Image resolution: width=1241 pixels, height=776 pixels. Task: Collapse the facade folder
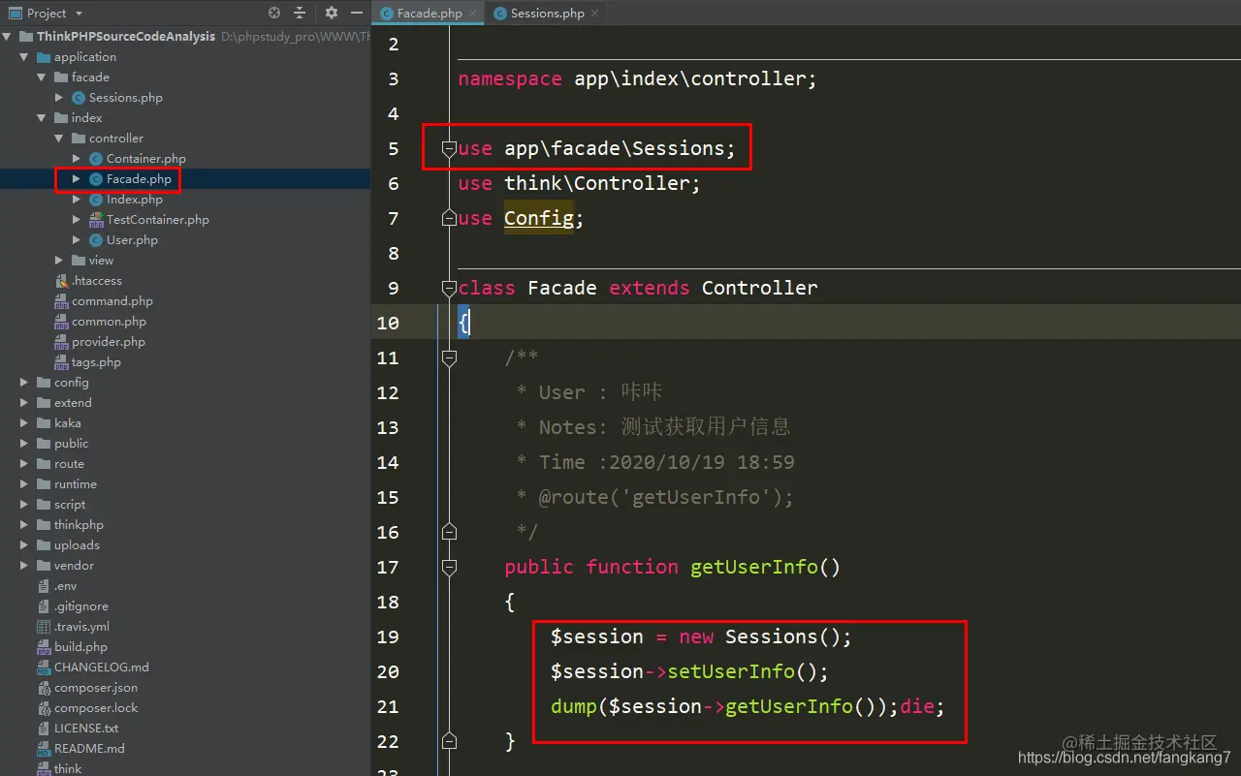click(x=42, y=78)
